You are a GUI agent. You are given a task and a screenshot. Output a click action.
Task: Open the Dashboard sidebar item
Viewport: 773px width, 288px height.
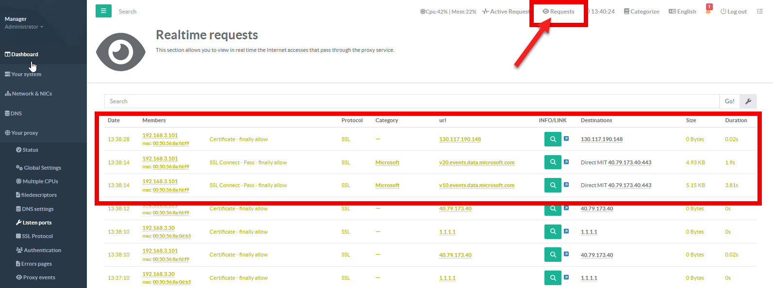point(21,54)
